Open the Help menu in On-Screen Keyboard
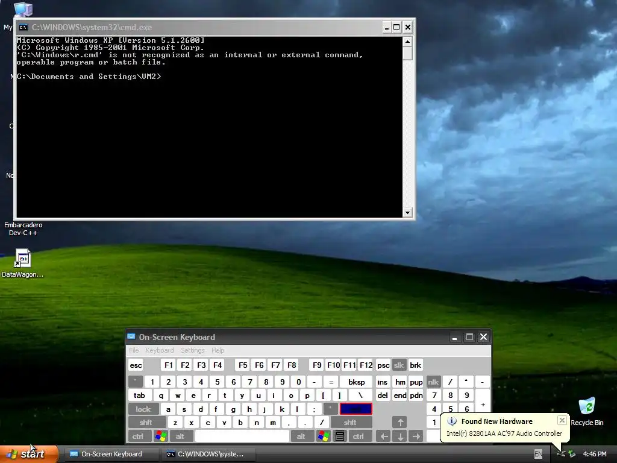Viewport: 617px width, 463px height. pos(218,350)
